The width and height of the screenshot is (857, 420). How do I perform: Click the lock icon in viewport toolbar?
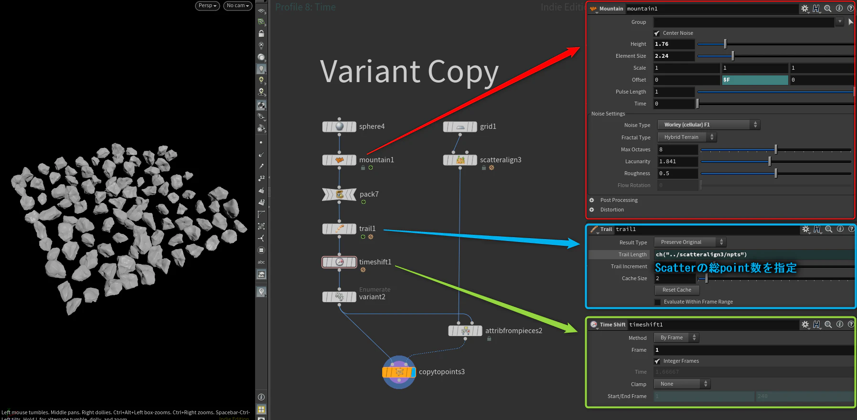point(261,33)
